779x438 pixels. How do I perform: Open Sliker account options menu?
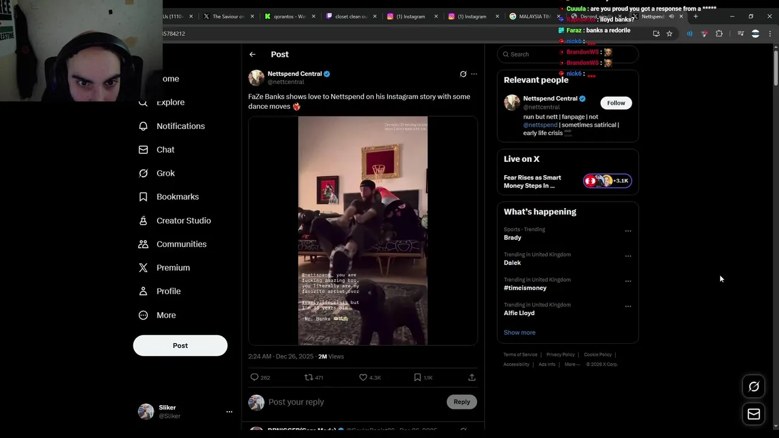[x=229, y=412]
